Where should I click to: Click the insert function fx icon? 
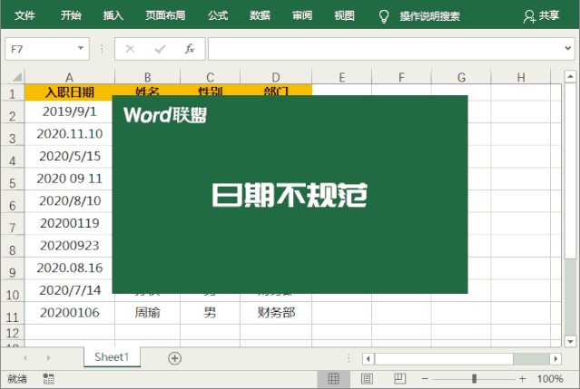pyautogui.click(x=189, y=49)
